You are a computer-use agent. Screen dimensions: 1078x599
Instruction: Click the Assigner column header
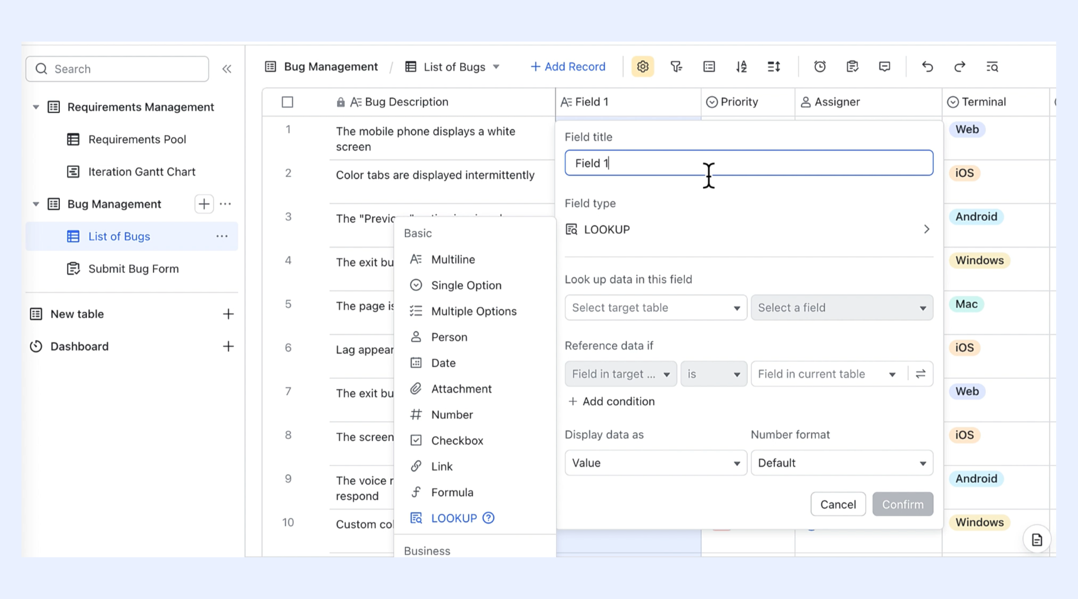point(868,102)
